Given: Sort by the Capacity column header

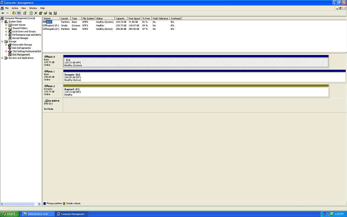Looking at the screenshot, I should point(121,18).
